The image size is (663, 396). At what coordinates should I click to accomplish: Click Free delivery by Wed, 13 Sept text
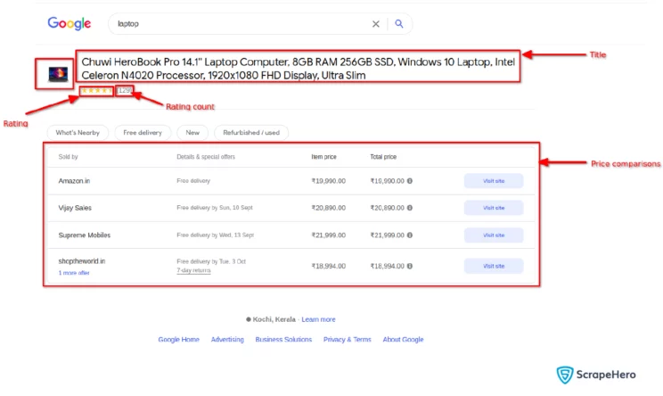coord(216,235)
